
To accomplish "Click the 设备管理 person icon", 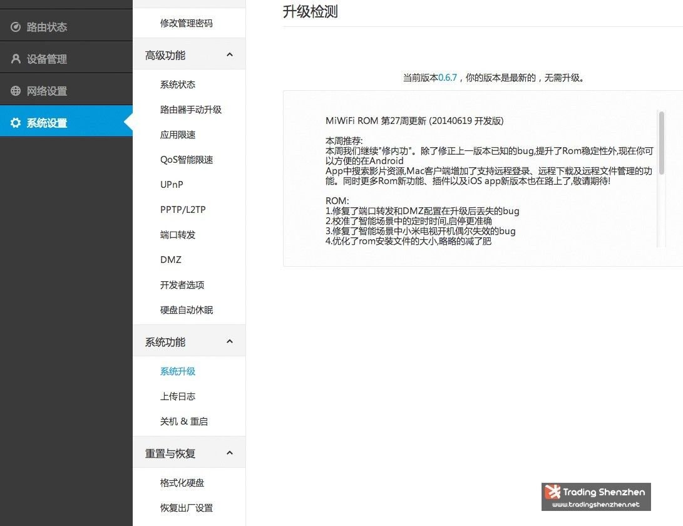I will [16, 59].
